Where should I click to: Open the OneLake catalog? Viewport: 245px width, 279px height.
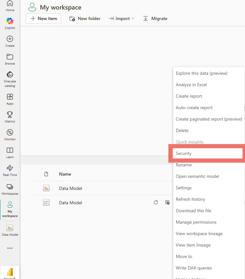coord(10,79)
